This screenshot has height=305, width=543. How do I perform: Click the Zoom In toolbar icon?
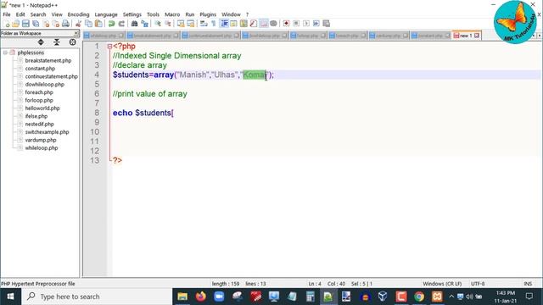pyautogui.click(x=158, y=24)
